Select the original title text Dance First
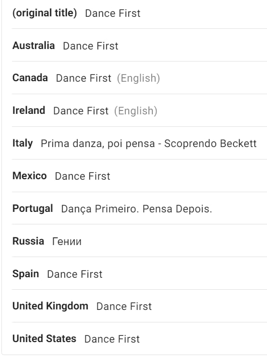This screenshot has height=357, width=267. pos(113,13)
